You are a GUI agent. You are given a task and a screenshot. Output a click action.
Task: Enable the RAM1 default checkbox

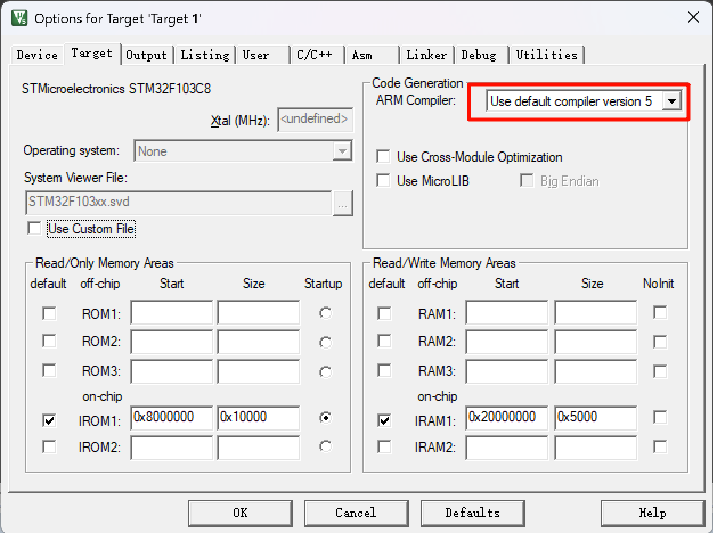pyautogui.click(x=385, y=313)
